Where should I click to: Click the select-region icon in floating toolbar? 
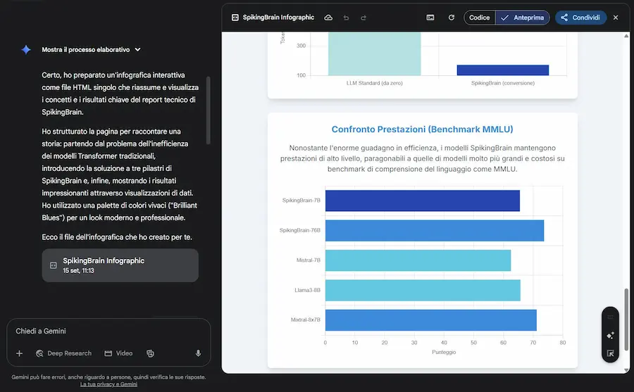click(x=610, y=353)
